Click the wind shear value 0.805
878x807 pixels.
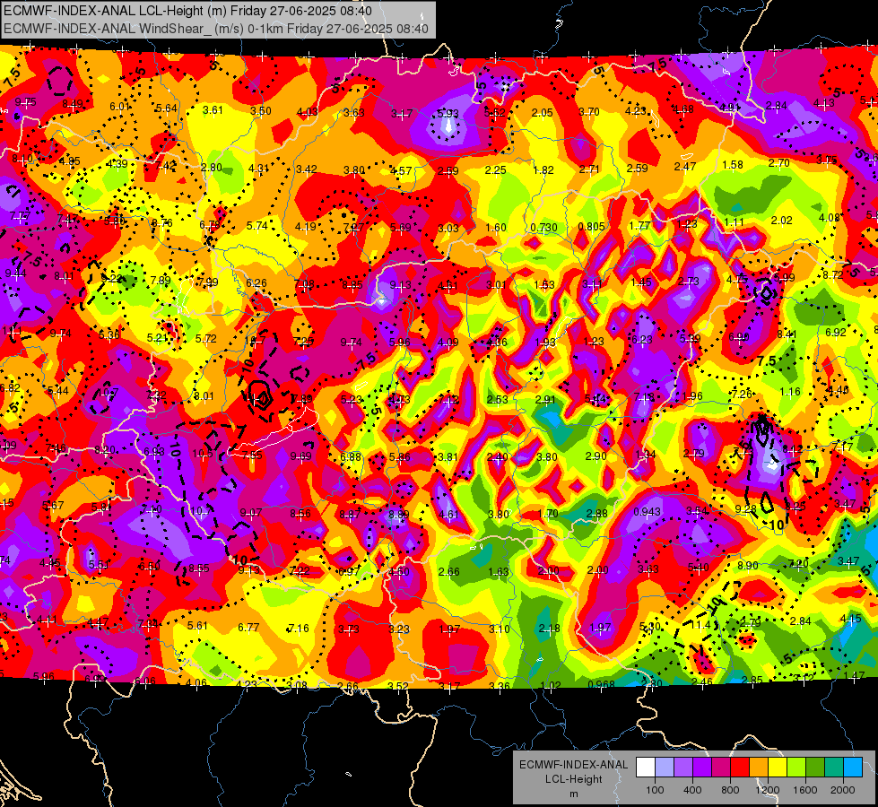click(591, 227)
